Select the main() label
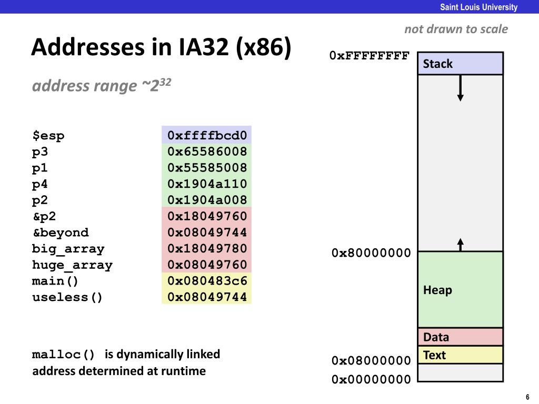This screenshot has width=539, height=404. click(55, 281)
